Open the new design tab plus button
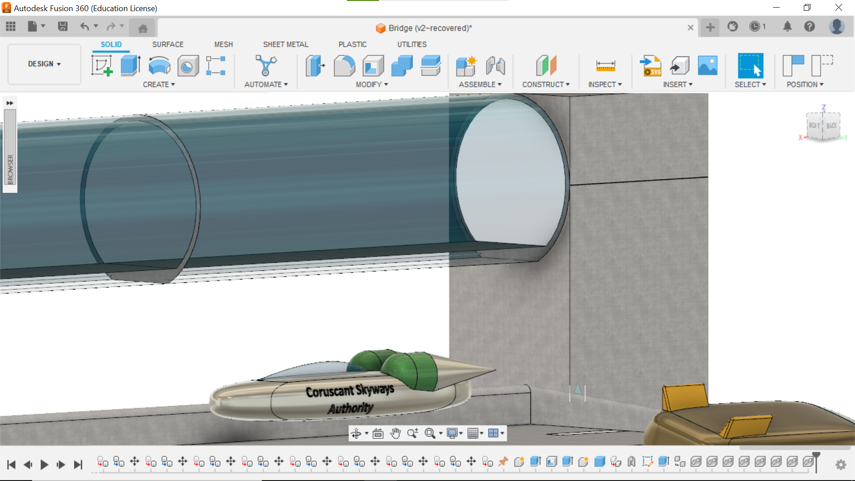Viewport: 855px width, 481px height. (710, 28)
